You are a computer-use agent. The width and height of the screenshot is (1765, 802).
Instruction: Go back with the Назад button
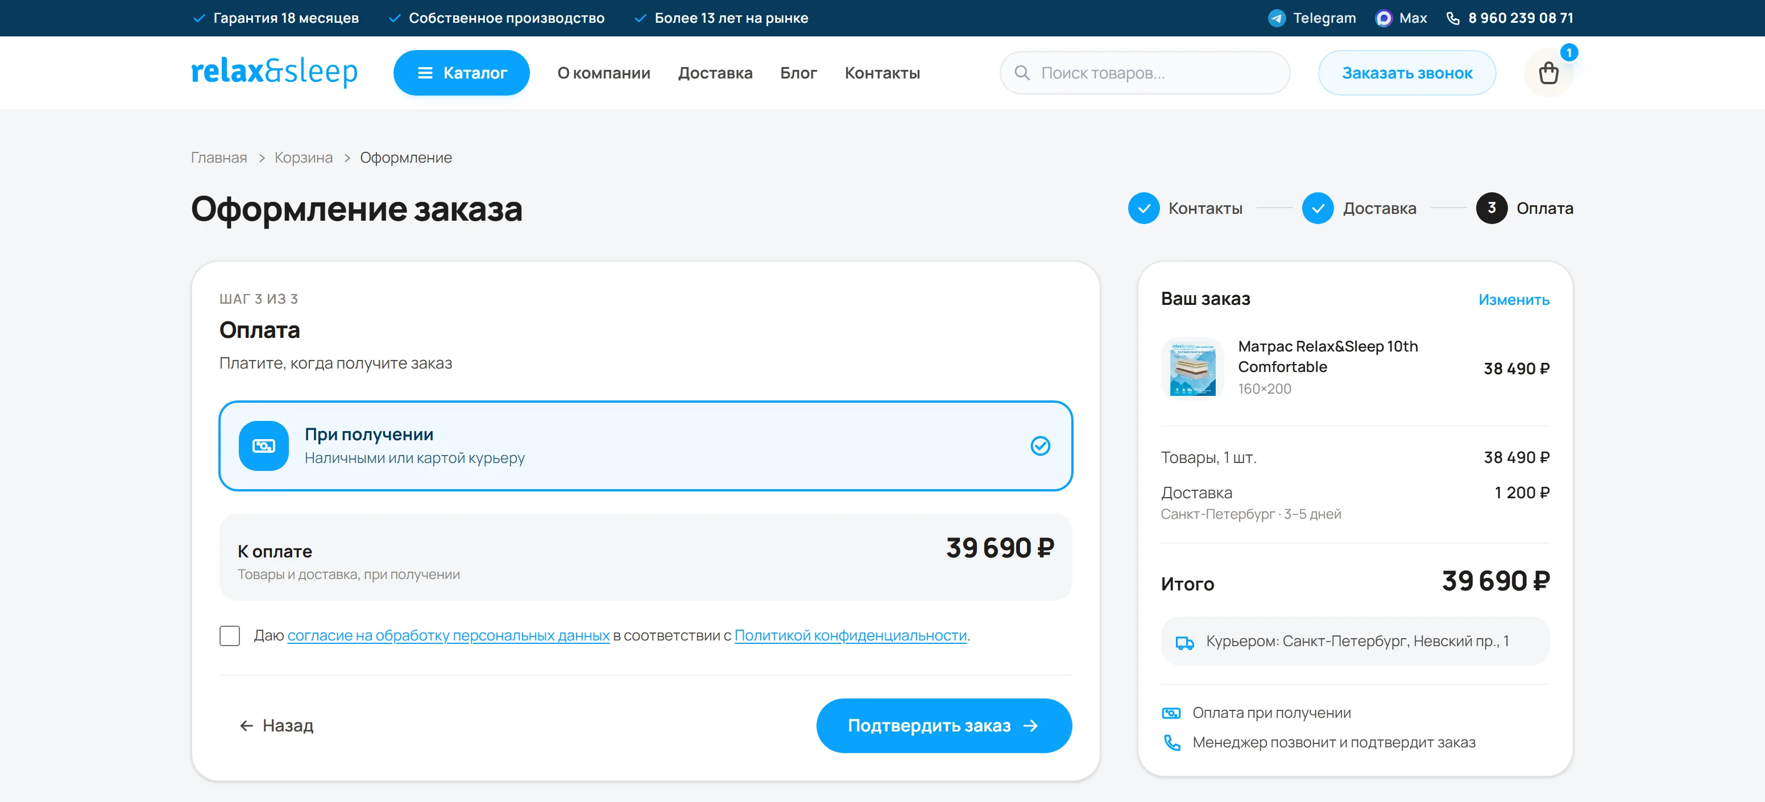pyautogui.click(x=276, y=725)
